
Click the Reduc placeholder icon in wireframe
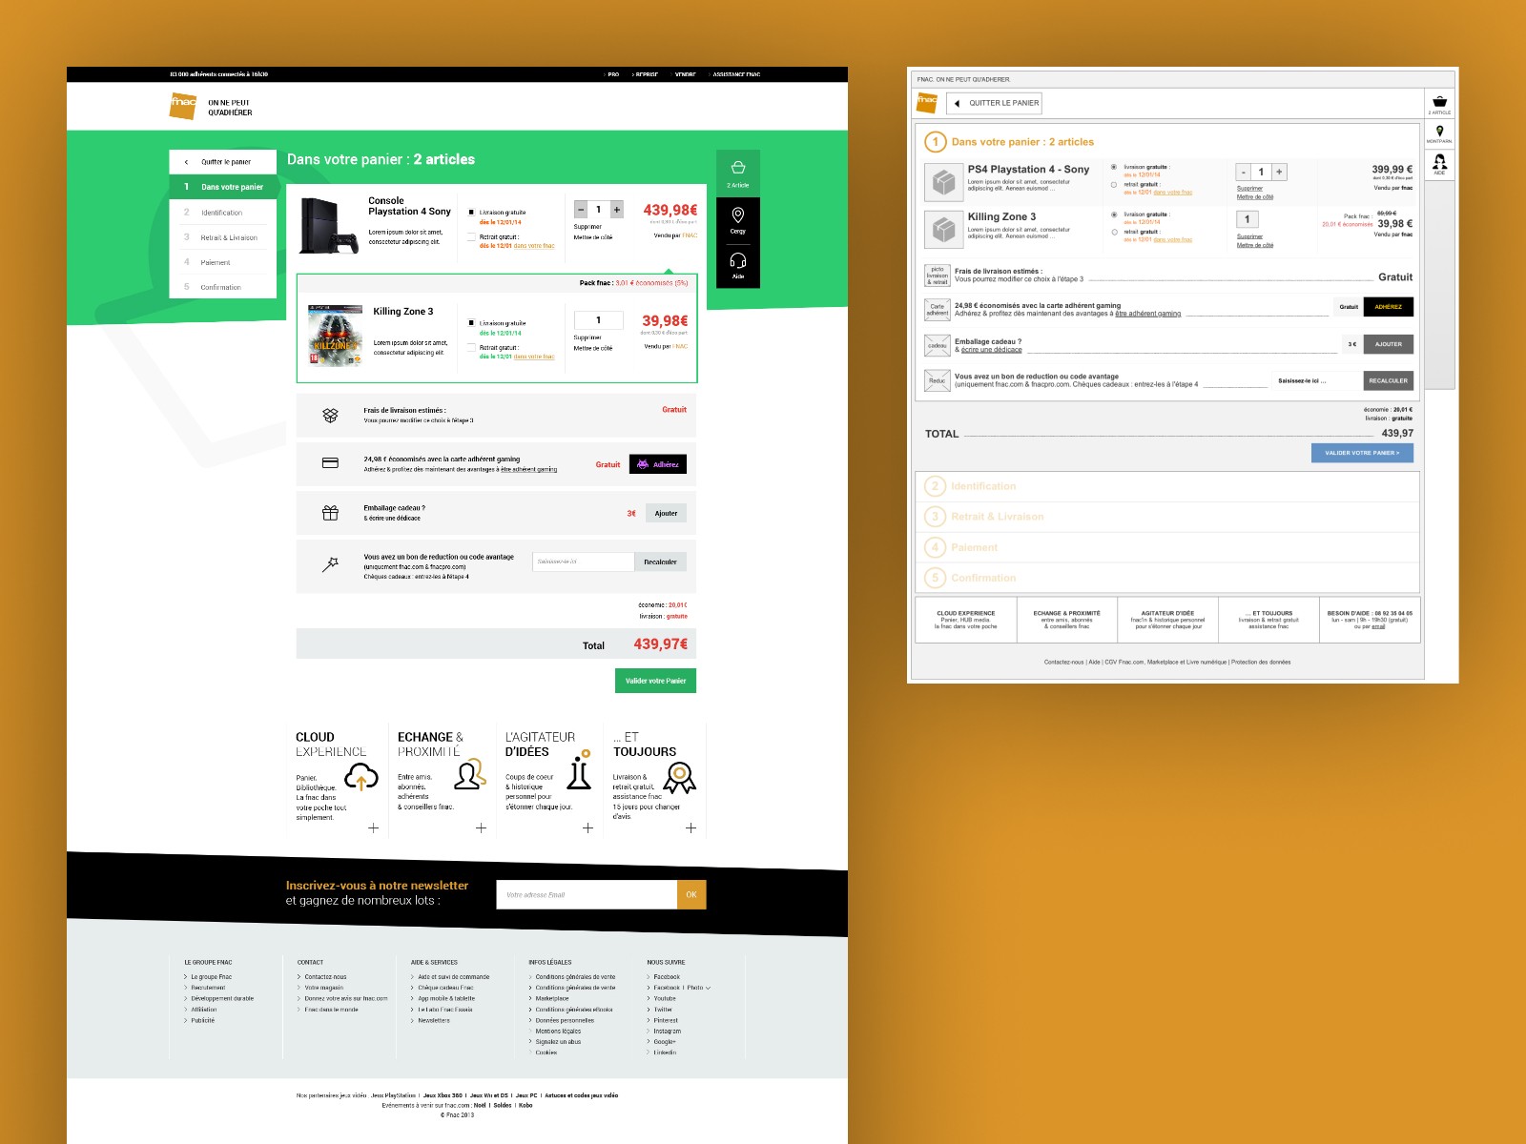tap(938, 380)
